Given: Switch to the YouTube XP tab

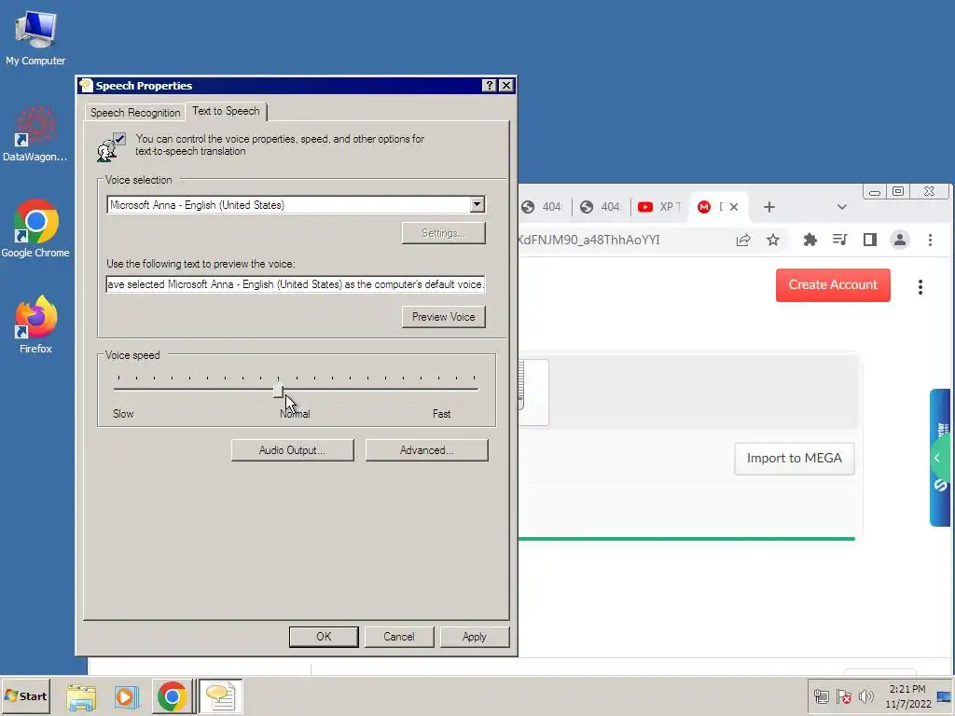Looking at the screenshot, I should [659, 207].
